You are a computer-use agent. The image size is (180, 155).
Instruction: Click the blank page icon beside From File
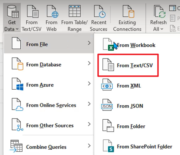pyautogui.click(x=16, y=43)
